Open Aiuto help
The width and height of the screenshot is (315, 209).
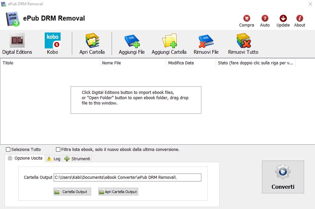click(x=265, y=21)
